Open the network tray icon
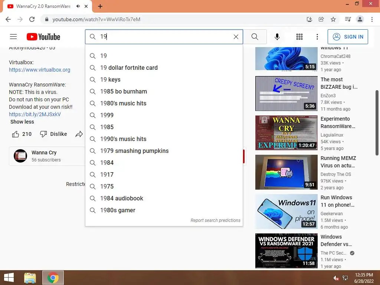Screen dimensions: 380x285 coord(345,278)
